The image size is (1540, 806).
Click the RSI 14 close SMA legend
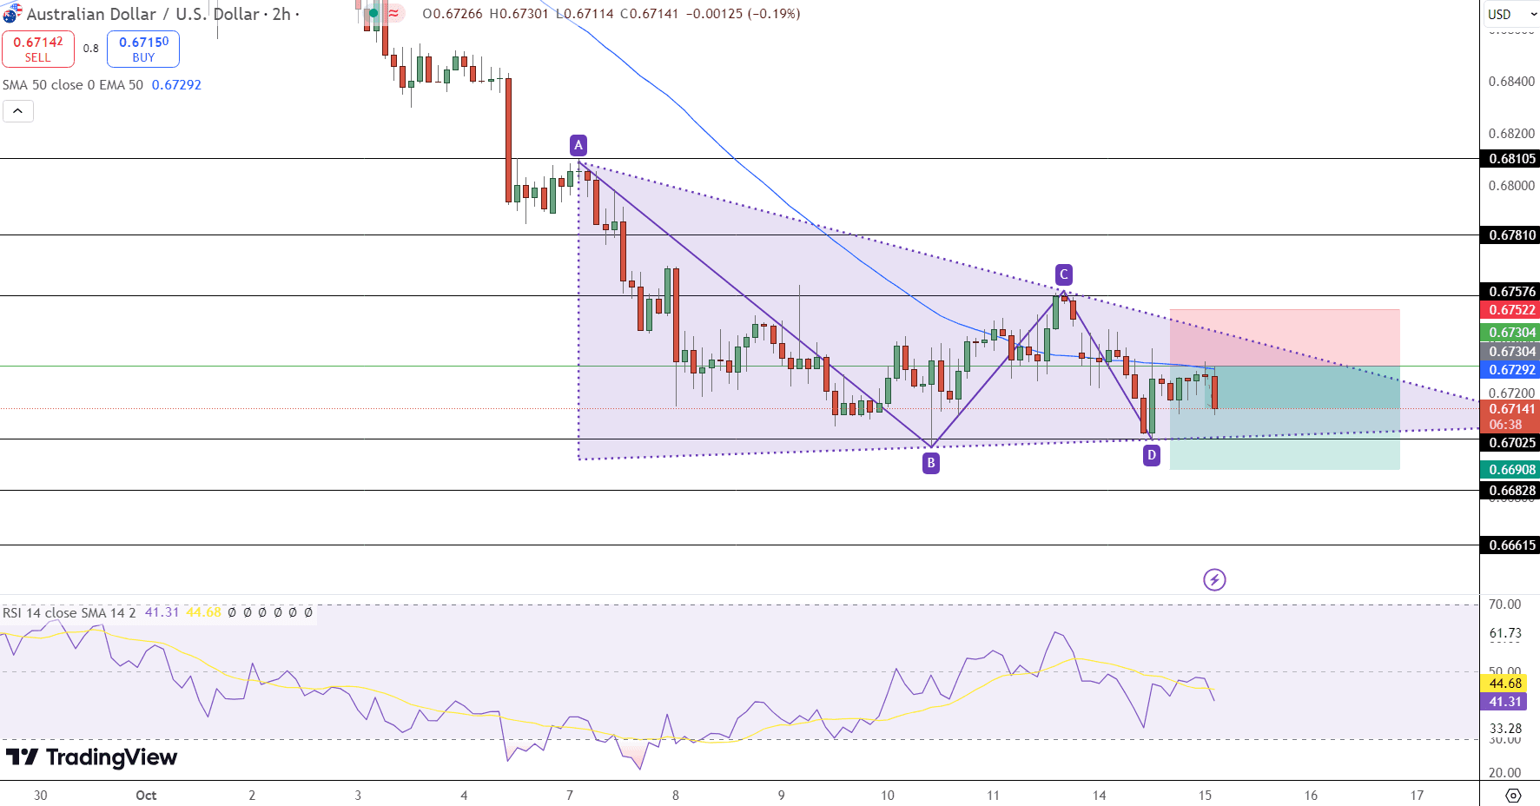[69, 612]
